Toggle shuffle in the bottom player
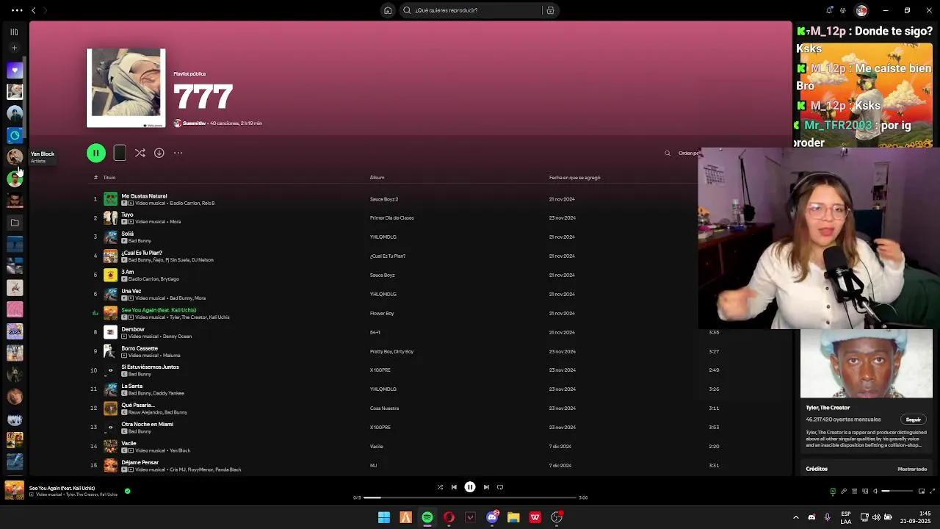 pyautogui.click(x=440, y=487)
